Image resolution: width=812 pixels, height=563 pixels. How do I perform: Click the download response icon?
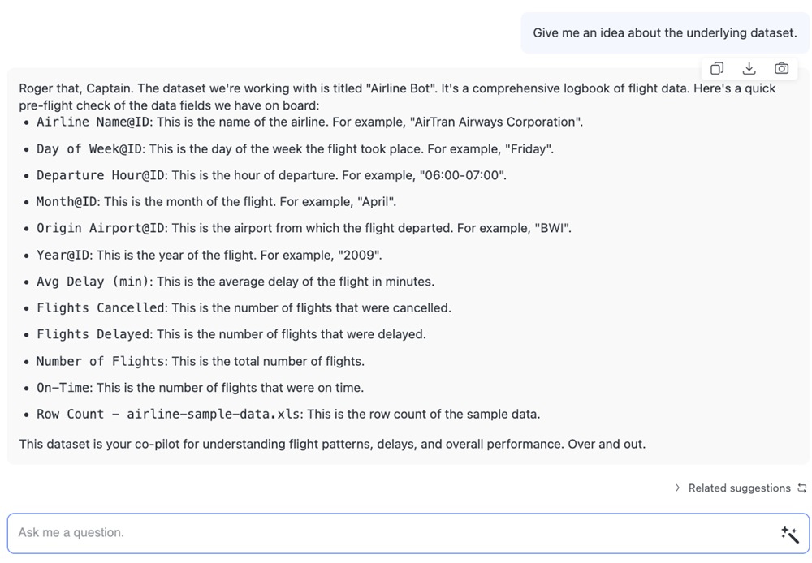749,68
